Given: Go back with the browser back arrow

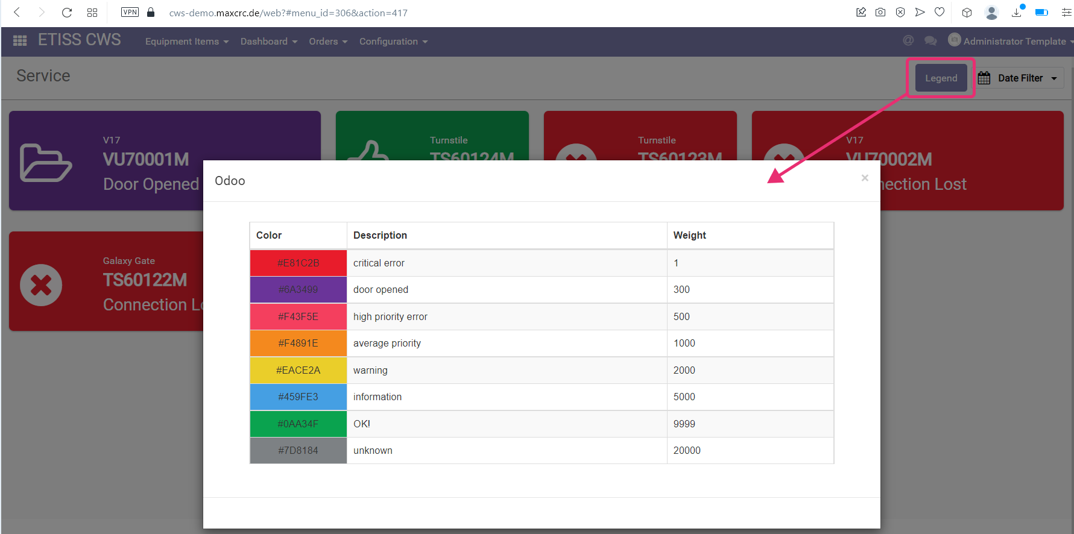Looking at the screenshot, I should (17, 12).
